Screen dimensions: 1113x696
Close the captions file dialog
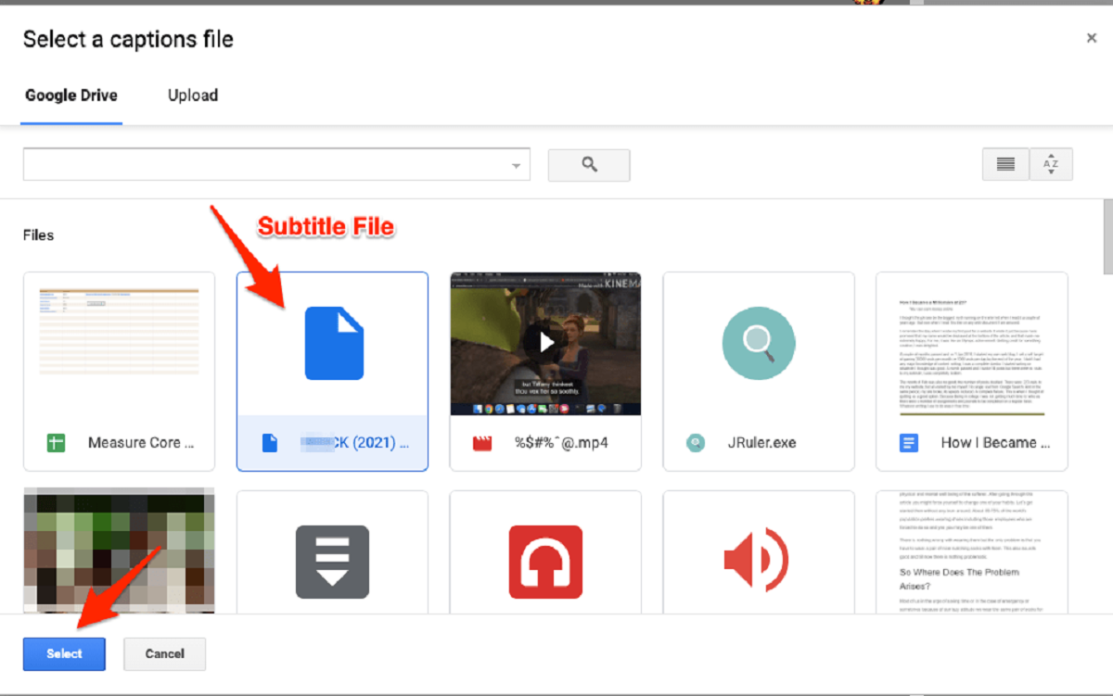pyautogui.click(x=1092, y=38)
